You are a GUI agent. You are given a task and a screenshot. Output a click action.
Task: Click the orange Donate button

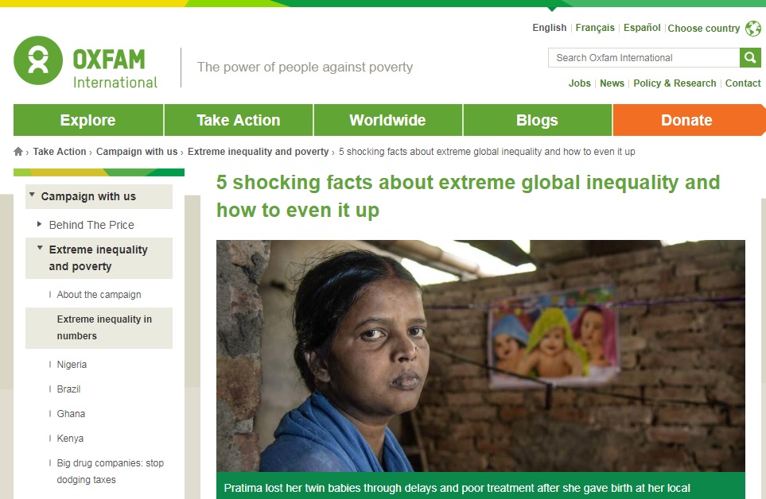click(x=687, y=120)
